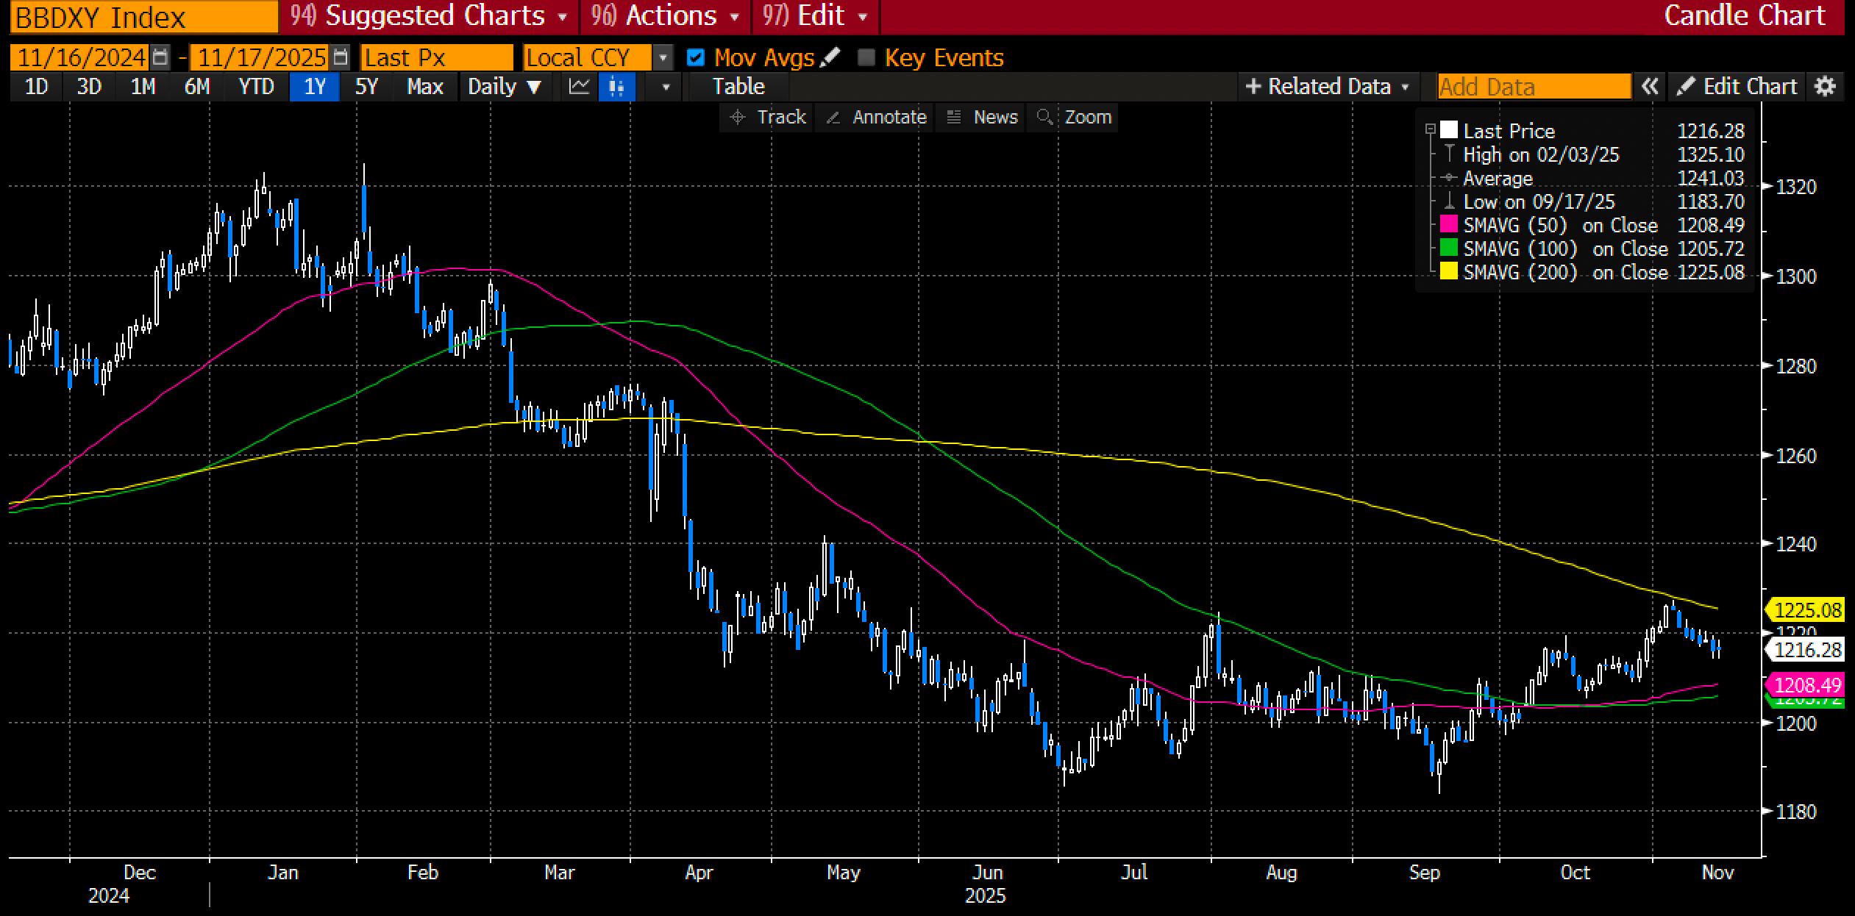This screenshot has height=916, width=1855.
Task: Click the Edit Chart button
Action: pyautogui.click(x=1736, y=87)
